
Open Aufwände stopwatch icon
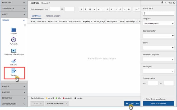(x=14, y=40)
